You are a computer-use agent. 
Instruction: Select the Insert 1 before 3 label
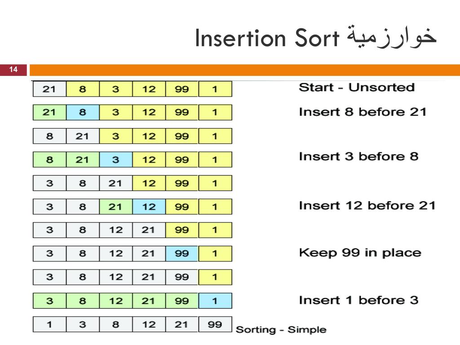(x=358, y=300)
